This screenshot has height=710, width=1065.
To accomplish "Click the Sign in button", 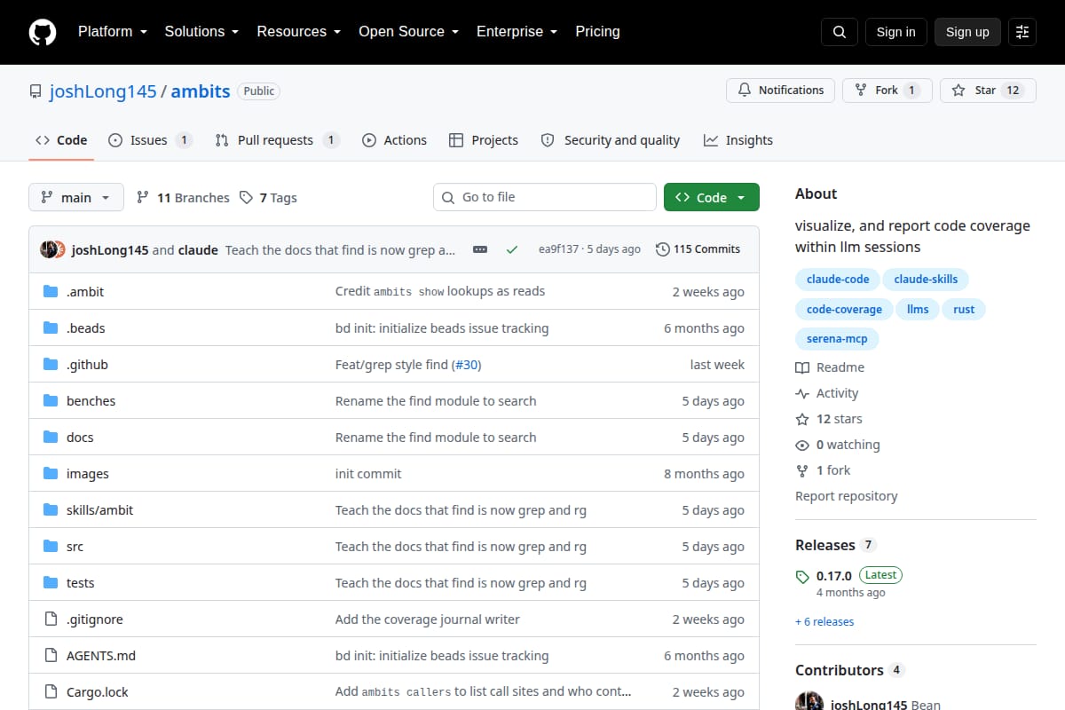I will (x=895, y=32).
